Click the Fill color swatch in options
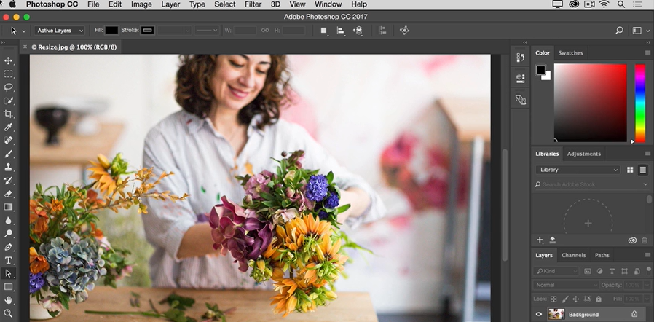 [x=111, y=31]
